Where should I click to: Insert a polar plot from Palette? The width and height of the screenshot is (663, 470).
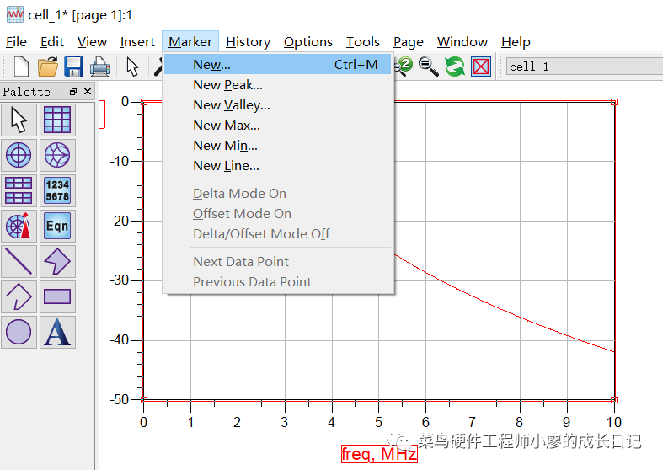[19, 155]
